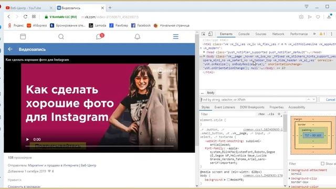This screenshot has width=336, height=189.
Task: Open VK messages with unread badge
Action: tap(100, 36)
